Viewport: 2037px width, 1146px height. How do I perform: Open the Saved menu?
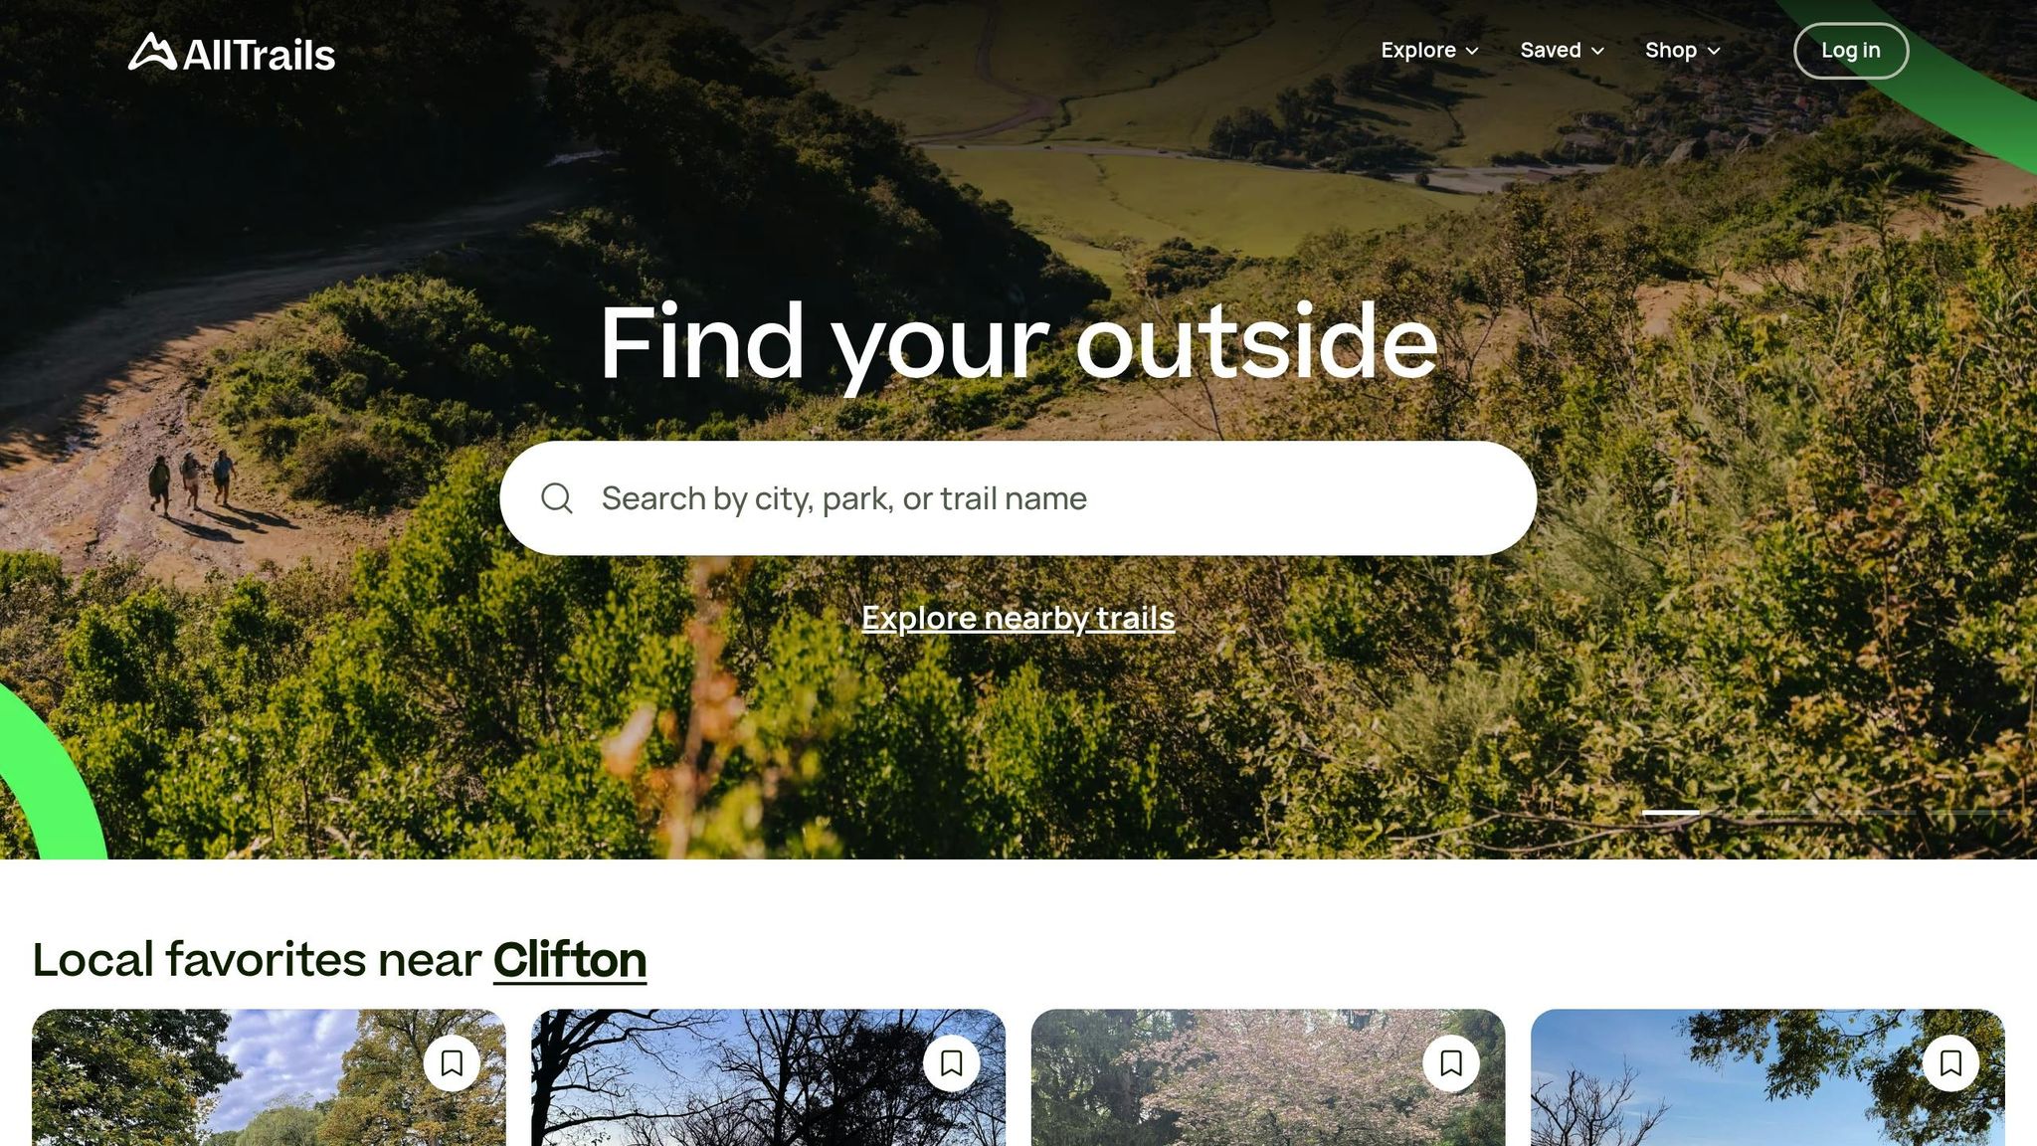point(1562,50)
